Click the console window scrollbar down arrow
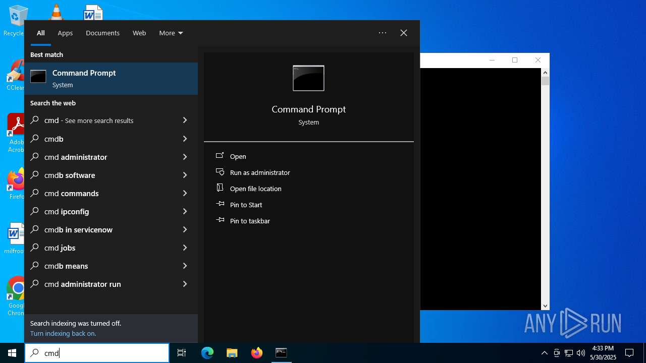646x363 pixels. pos(545,306)
